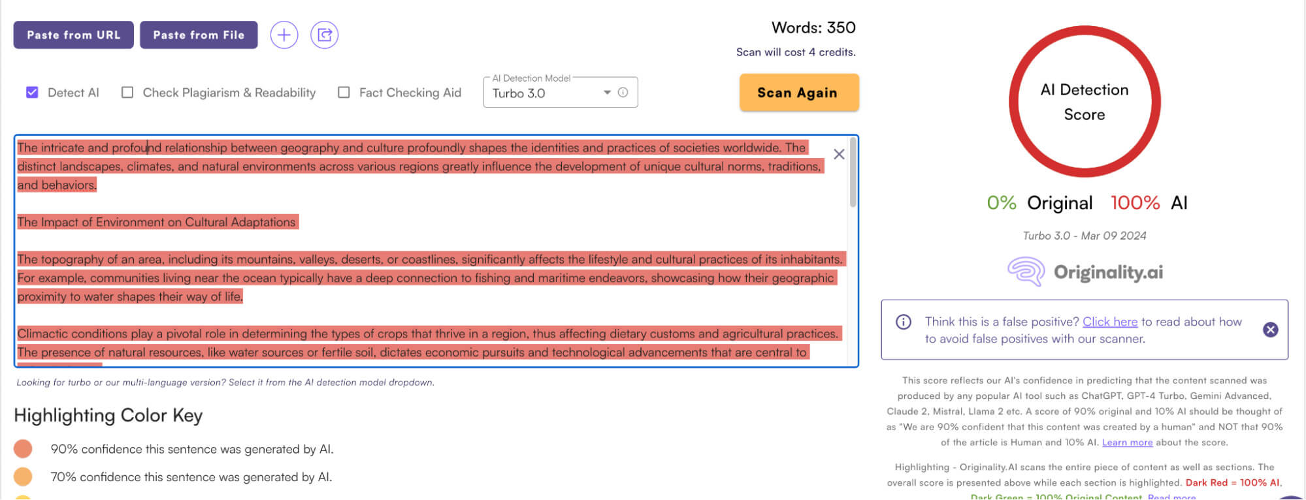Dismiss the false positive notice
The image size is (1306, 500).
[1270, 330]
